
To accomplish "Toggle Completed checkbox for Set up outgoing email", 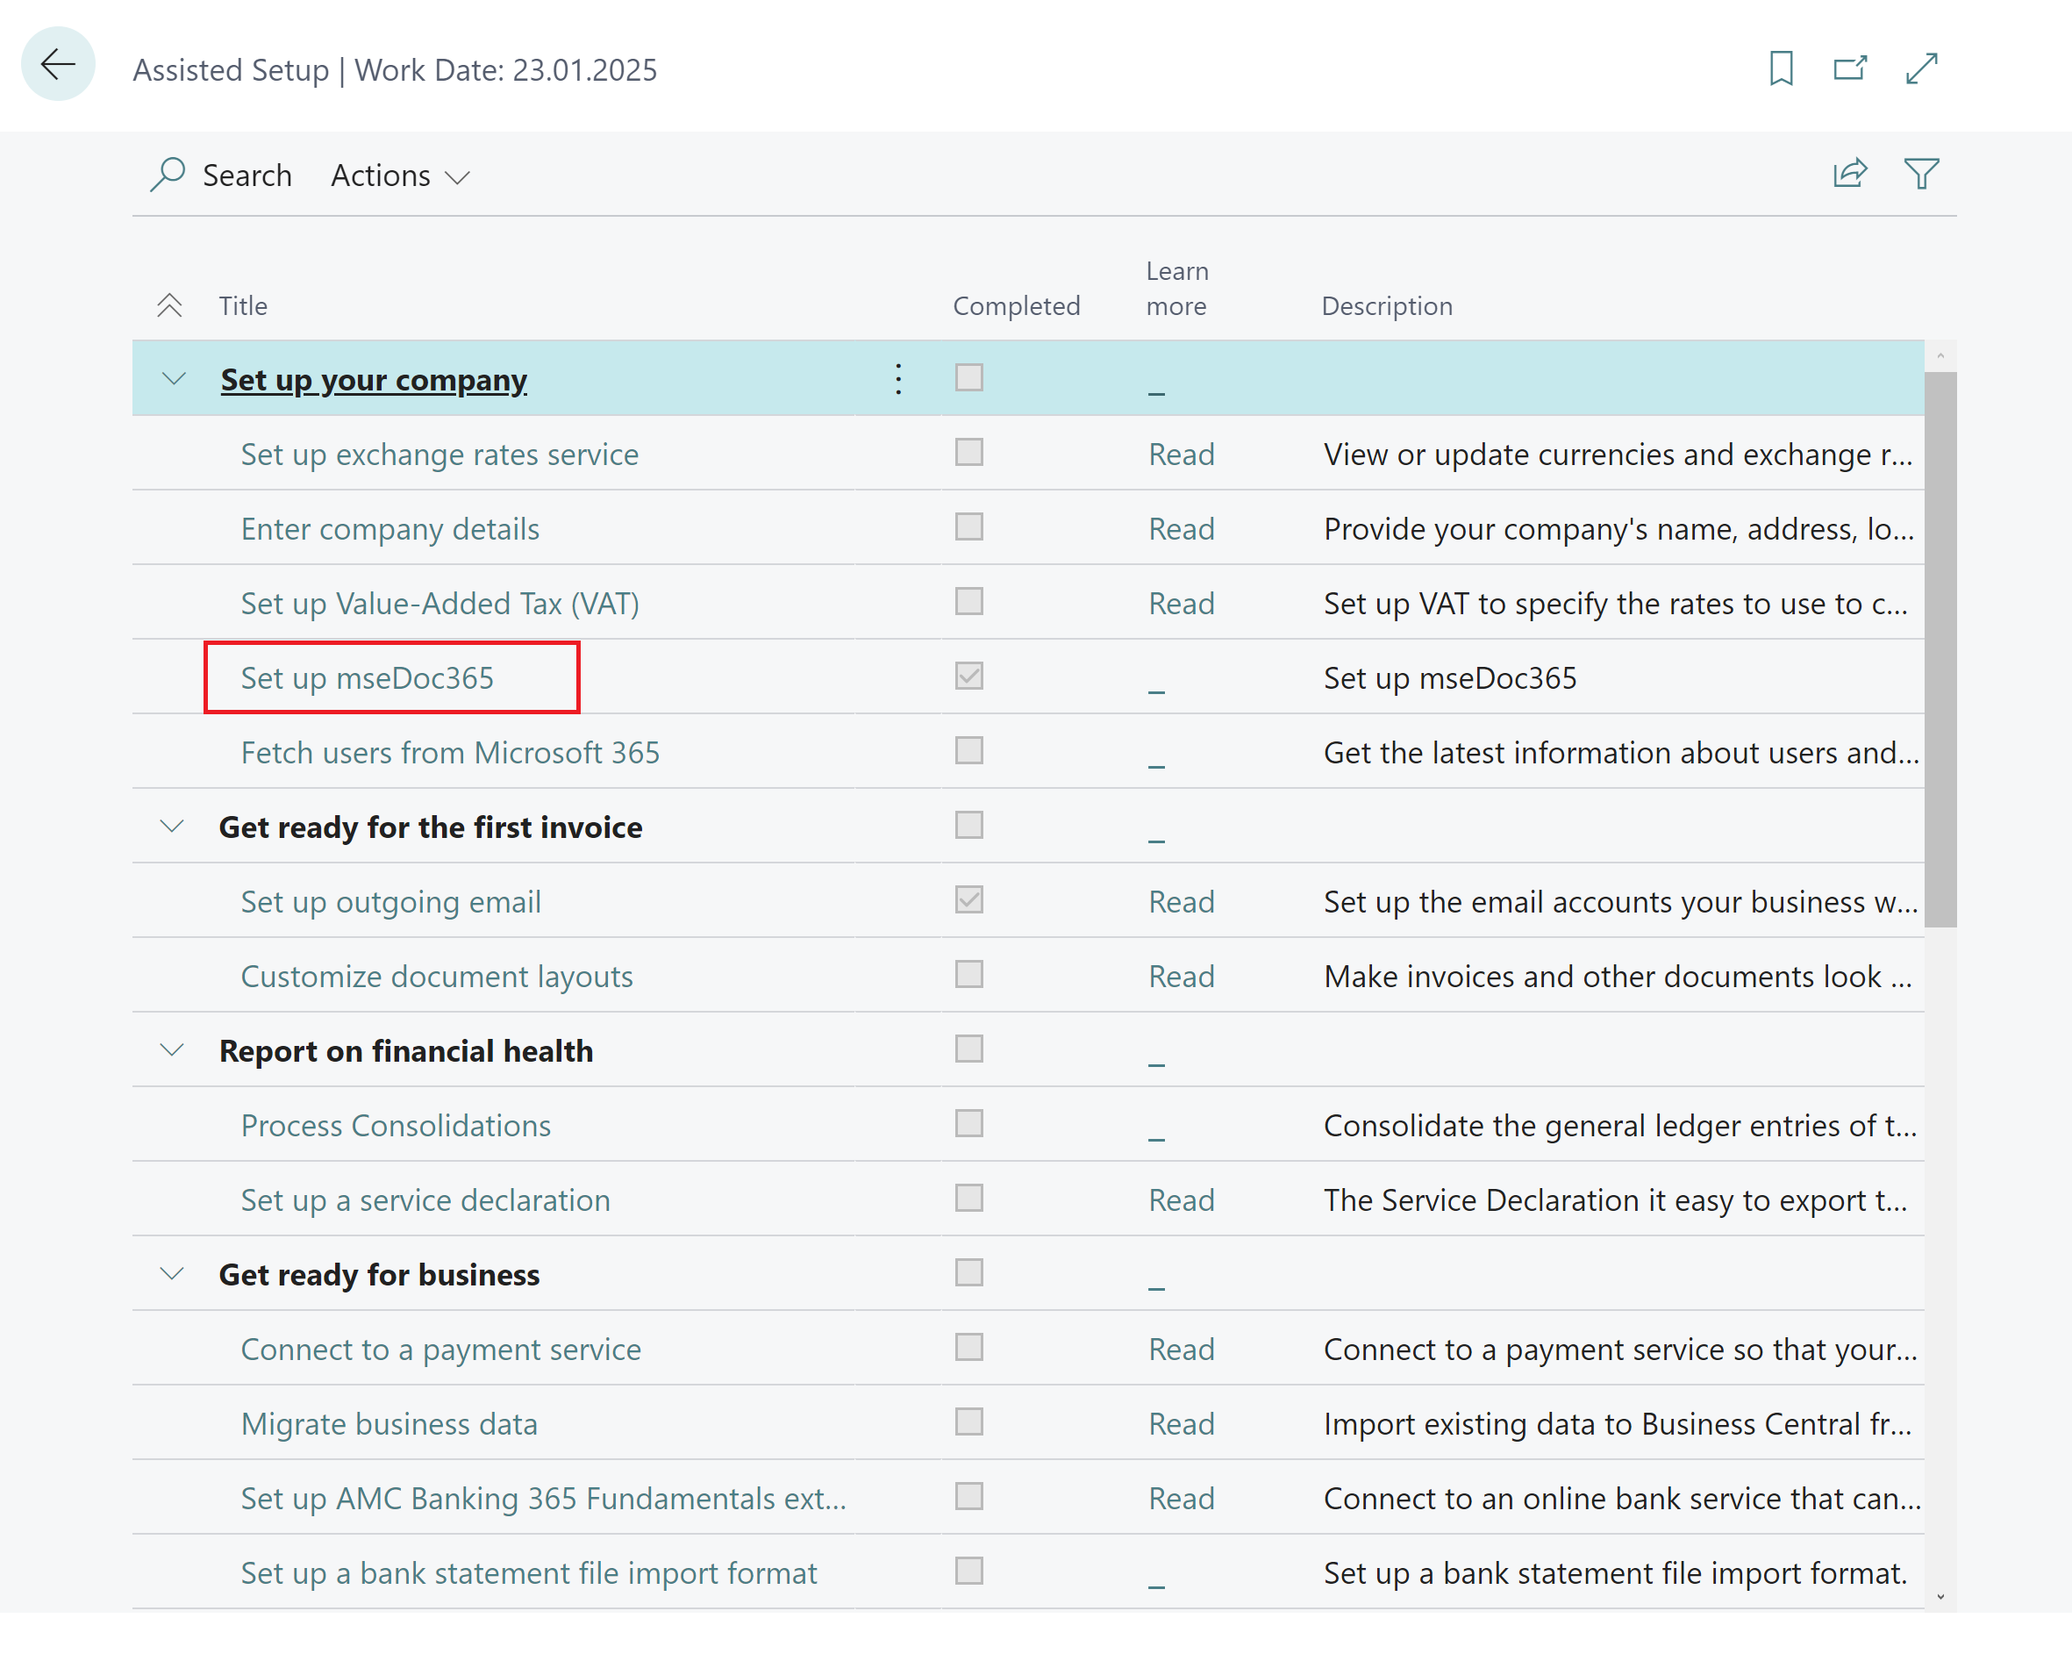I will tap(968, 899).
